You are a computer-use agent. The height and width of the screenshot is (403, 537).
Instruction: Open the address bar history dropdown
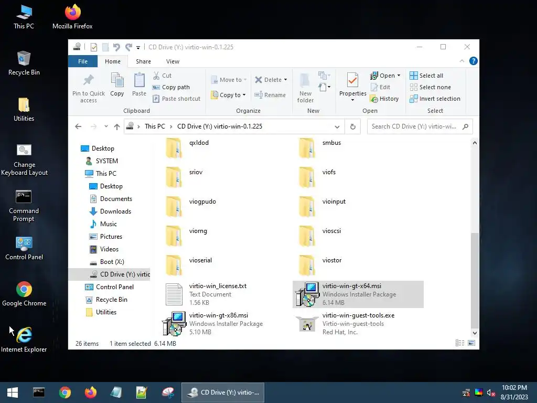click(337, 127)
